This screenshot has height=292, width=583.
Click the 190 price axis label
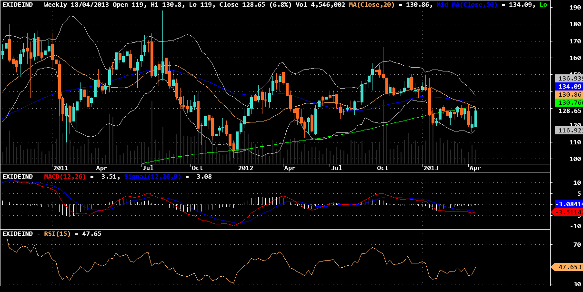click(x=575, y=8)
